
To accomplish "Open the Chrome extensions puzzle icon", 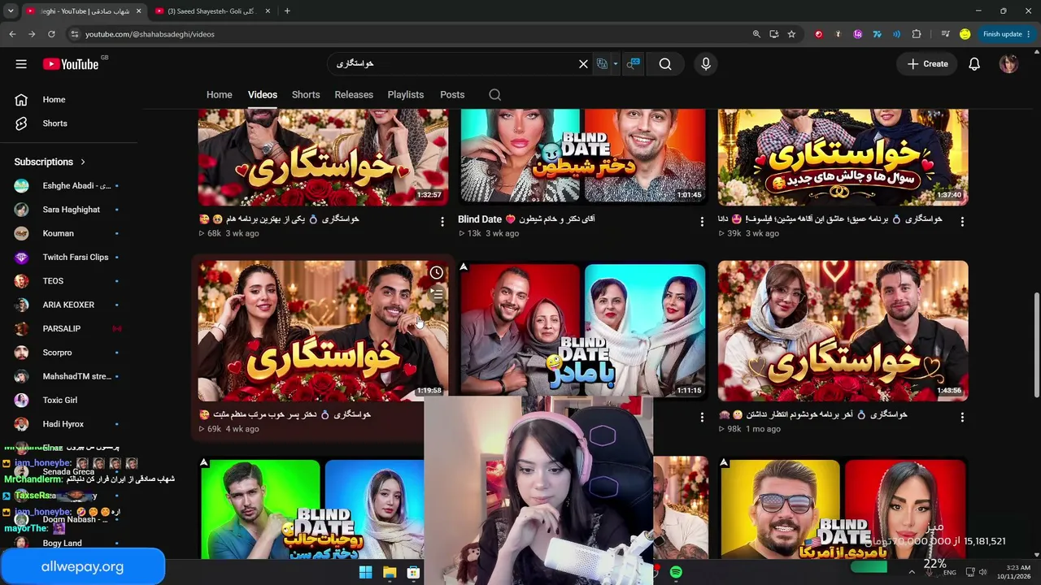I will pyautogui.click(x=917, y=34).
